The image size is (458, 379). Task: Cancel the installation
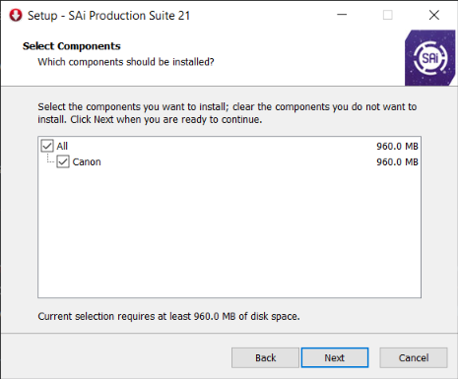tap(414, 357)
